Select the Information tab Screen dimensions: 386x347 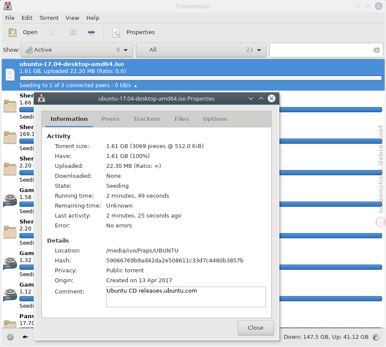click(69, 119)
